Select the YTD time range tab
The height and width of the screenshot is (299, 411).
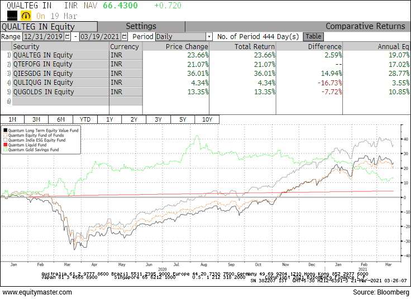click(85, 119)
